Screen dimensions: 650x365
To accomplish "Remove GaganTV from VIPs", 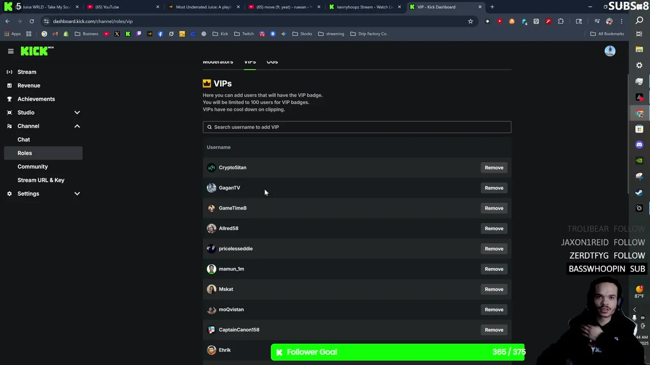I will pyautogui.click(x=494, y=188).
